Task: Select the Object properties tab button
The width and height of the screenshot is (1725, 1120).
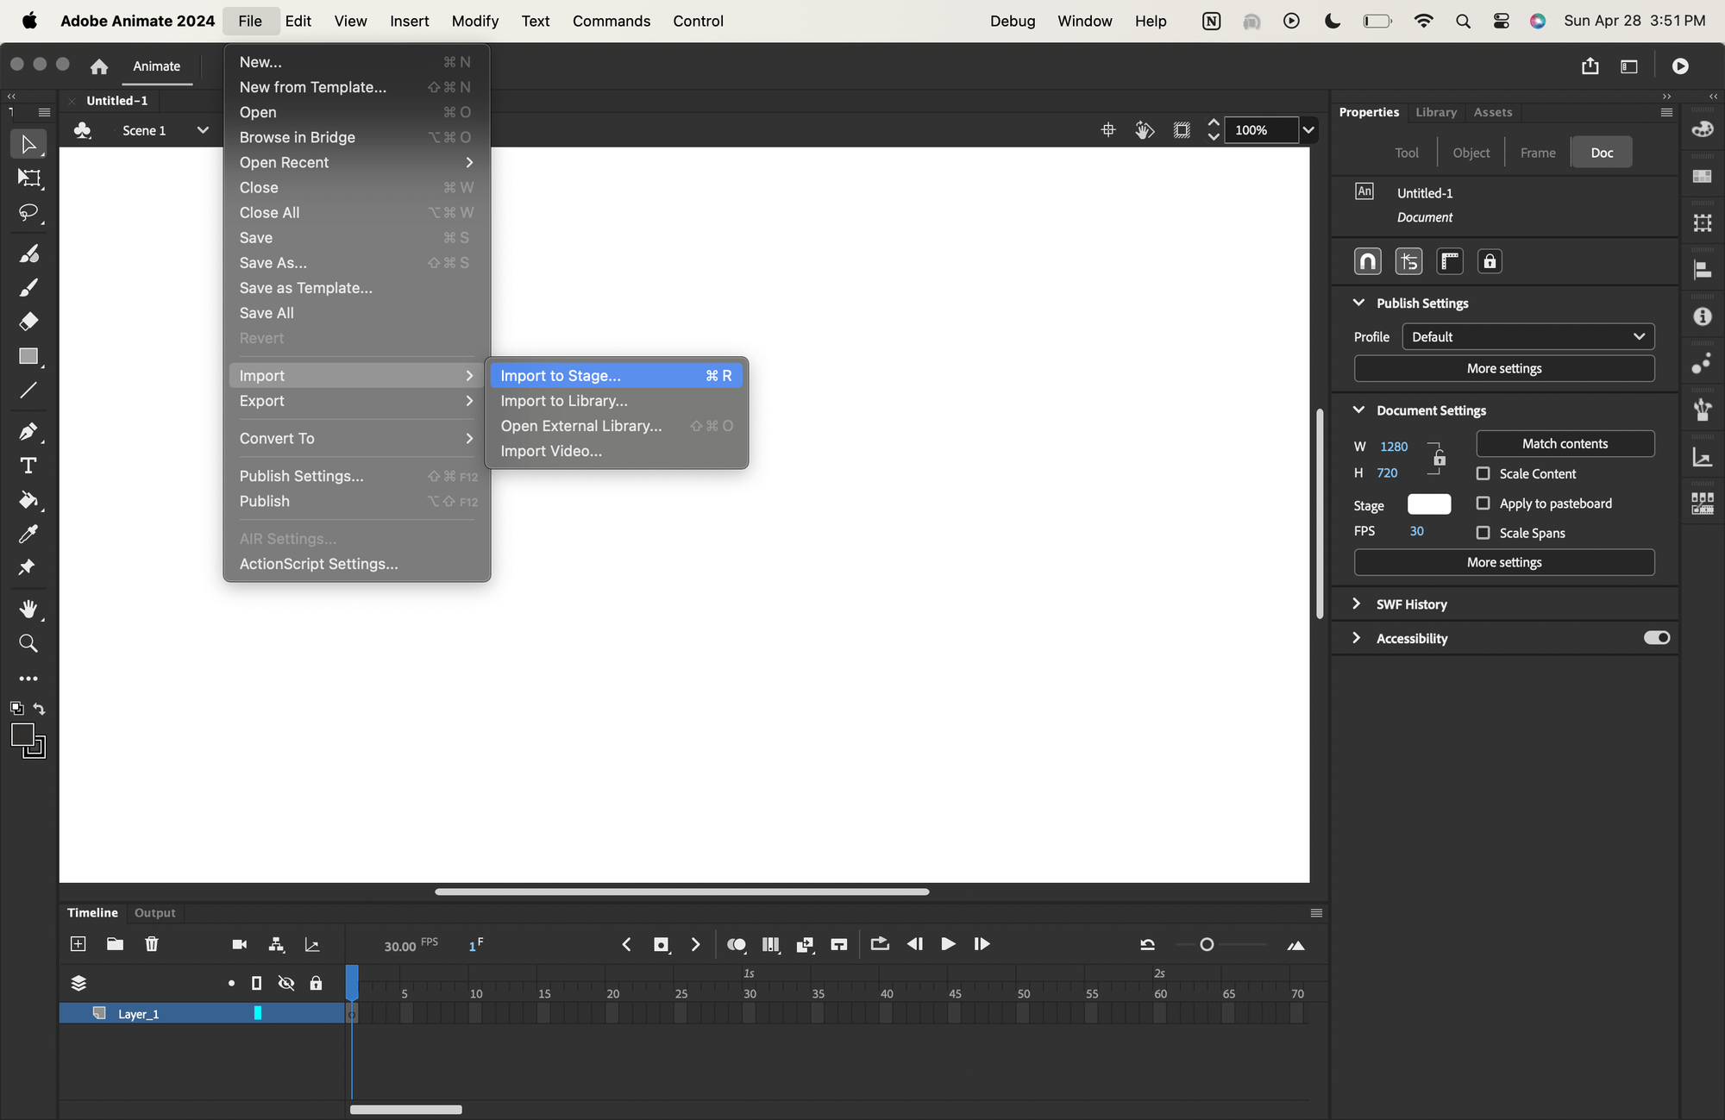Action: click(x=1471, y=153)
